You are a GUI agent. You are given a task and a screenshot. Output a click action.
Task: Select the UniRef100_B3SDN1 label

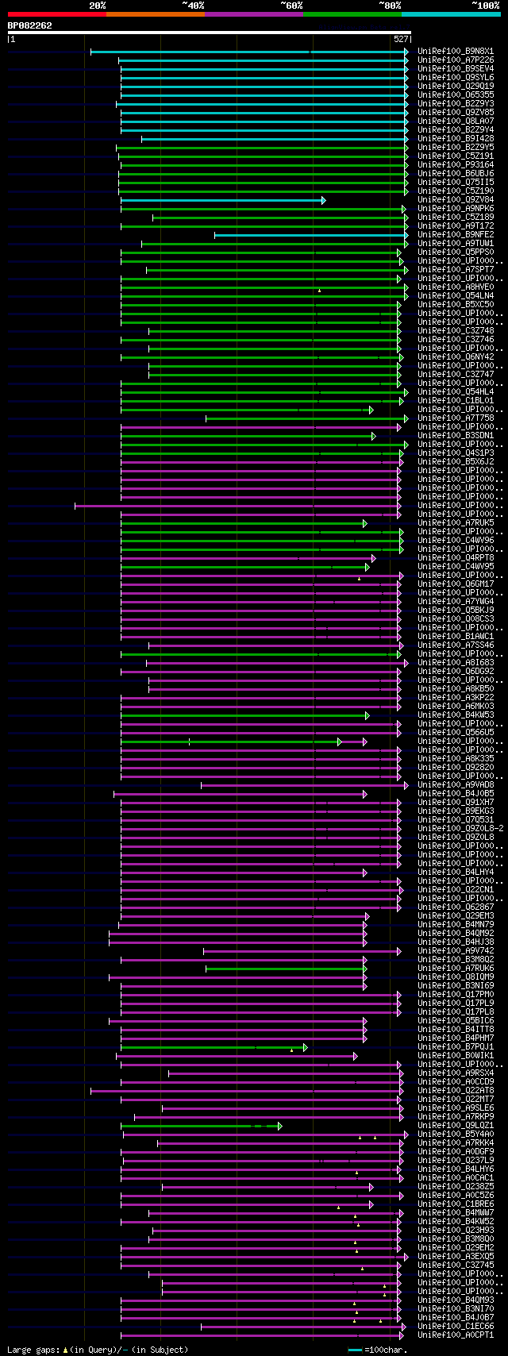pos(456,436)
